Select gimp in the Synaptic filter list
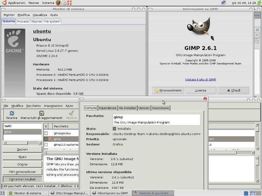 pyautogui.click(x=22, y=132)
